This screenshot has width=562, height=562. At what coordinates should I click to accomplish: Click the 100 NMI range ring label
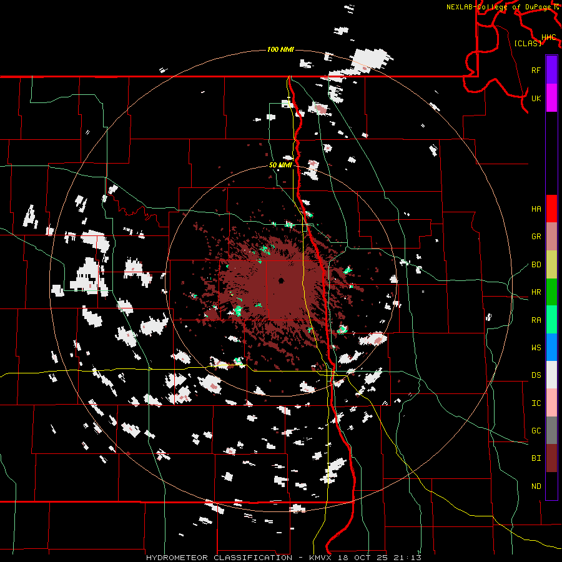280,49
